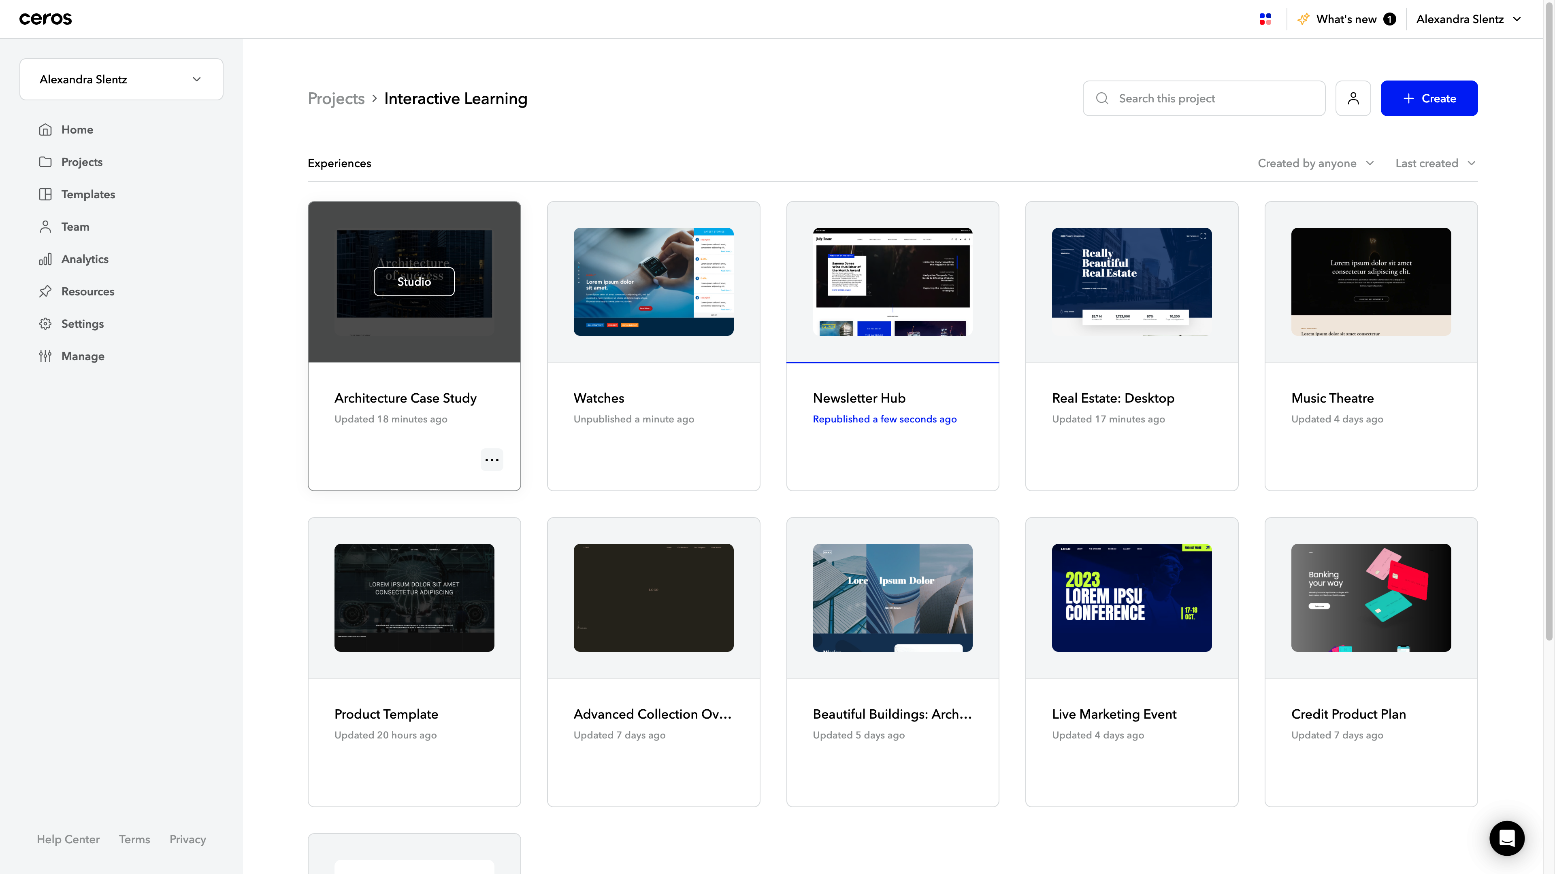Click the Home house icon in the sidebar
The height and width of the screenshot is (874, 1555).
(45, 129)
